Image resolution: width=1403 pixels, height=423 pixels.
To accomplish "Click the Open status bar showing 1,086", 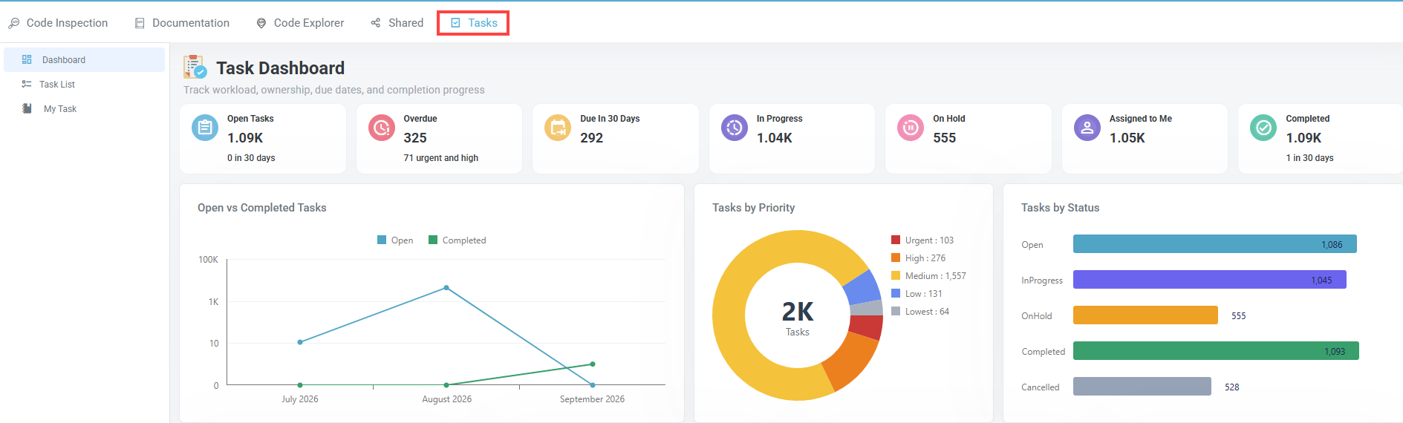I will pyautogui.click(x=1215, y=244).
